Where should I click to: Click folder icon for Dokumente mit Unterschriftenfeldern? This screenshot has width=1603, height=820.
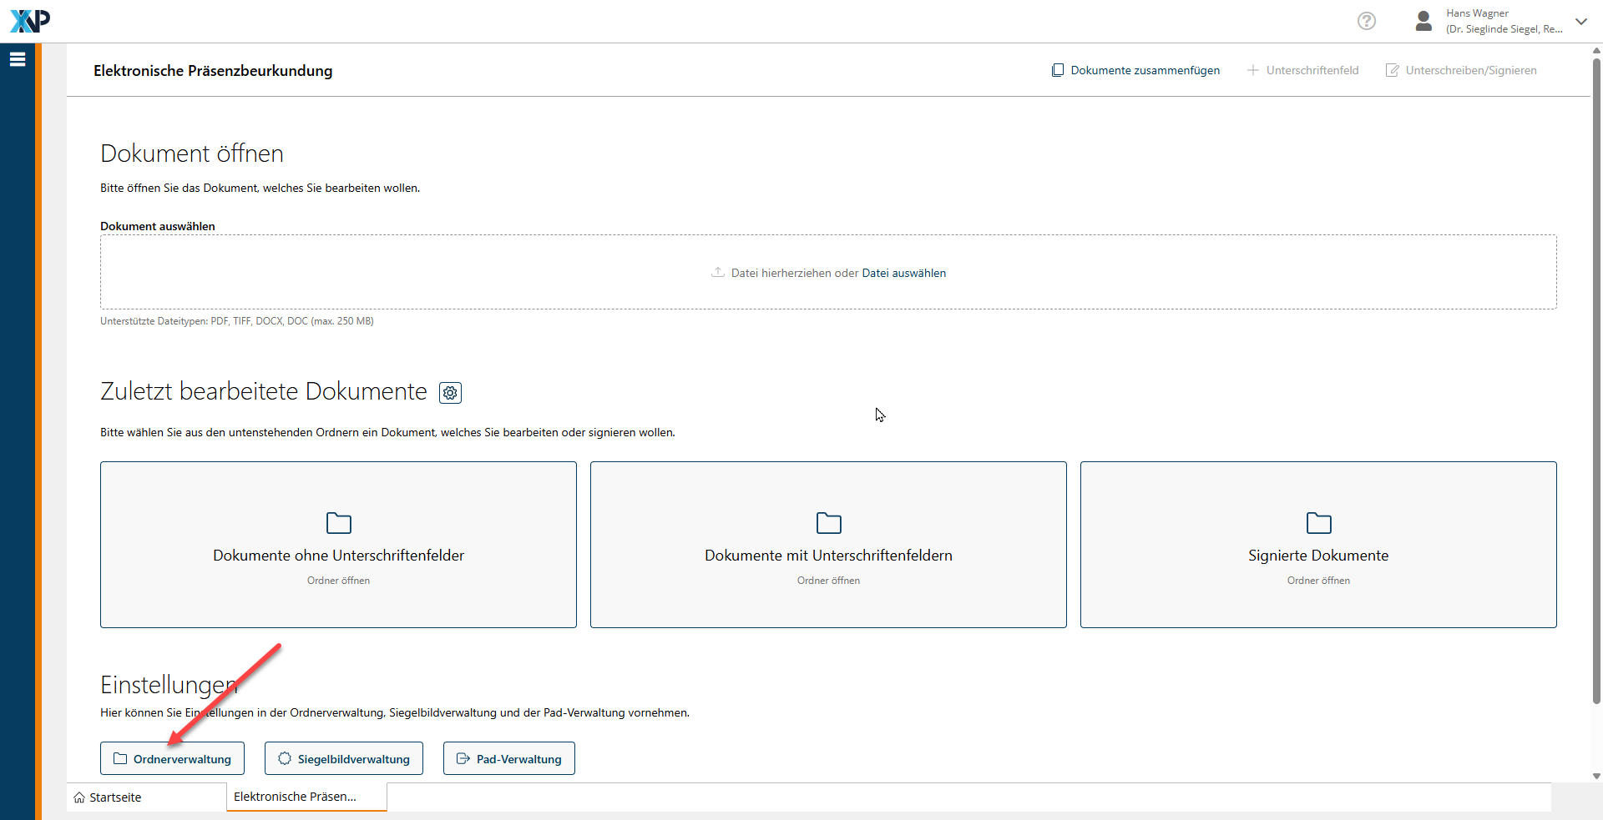click(828, 523)
